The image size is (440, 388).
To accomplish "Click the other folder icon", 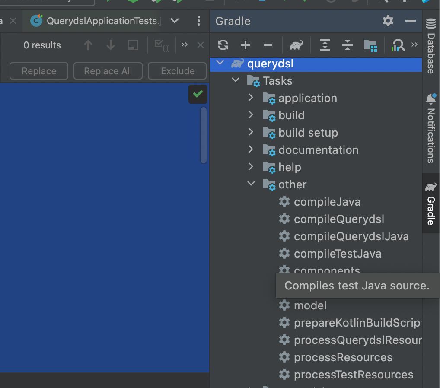I will coord(269,185).
